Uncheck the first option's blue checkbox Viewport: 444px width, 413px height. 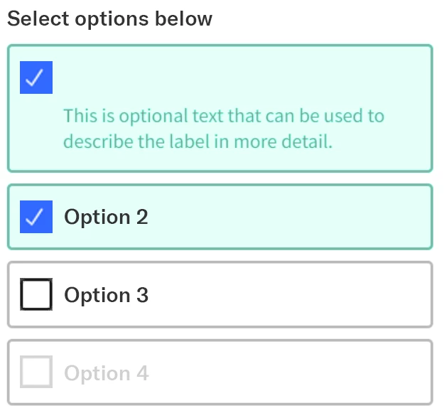click(x=36, y=77)
